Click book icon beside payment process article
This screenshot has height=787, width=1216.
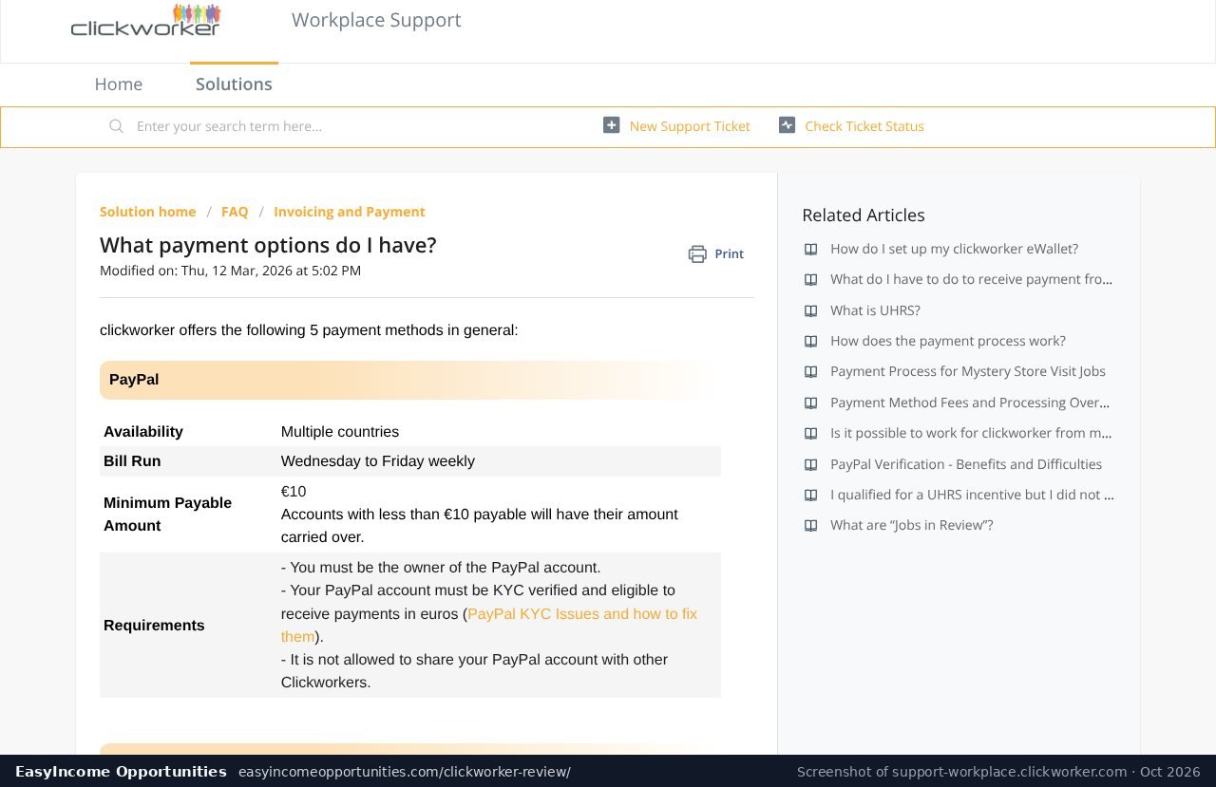pos(810,341)
